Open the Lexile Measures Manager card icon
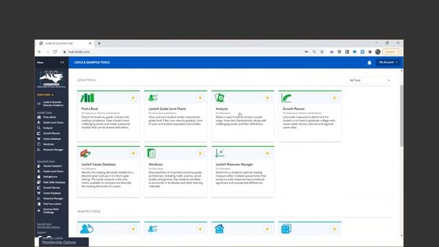 (219, 153)
